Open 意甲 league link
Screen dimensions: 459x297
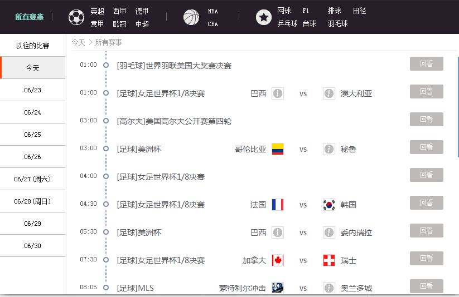coord(97,24)
